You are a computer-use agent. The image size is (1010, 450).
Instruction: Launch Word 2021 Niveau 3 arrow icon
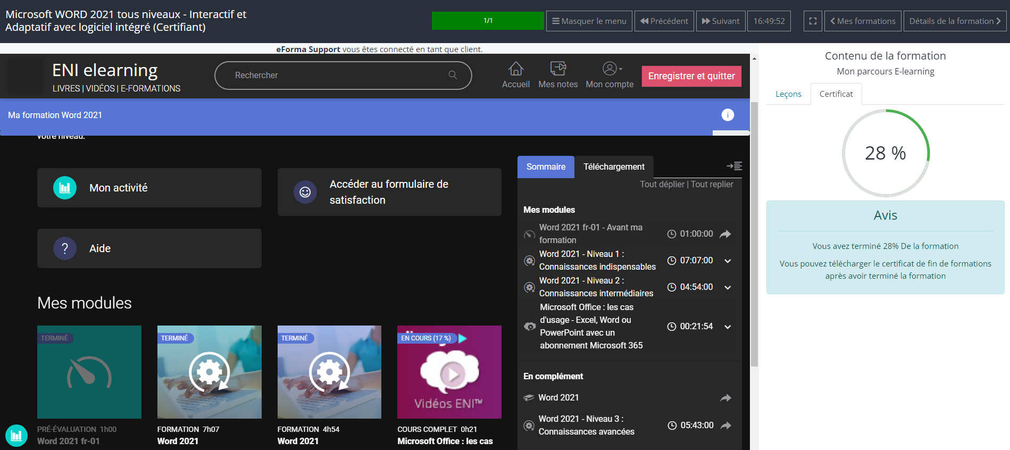point(725,426)
